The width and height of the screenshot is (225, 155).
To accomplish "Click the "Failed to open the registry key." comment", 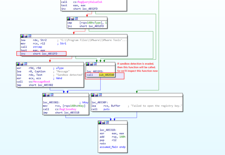I will pyautogui.click(x=156, y=106).
